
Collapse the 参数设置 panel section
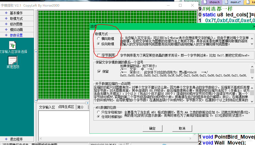coord(17,35)
